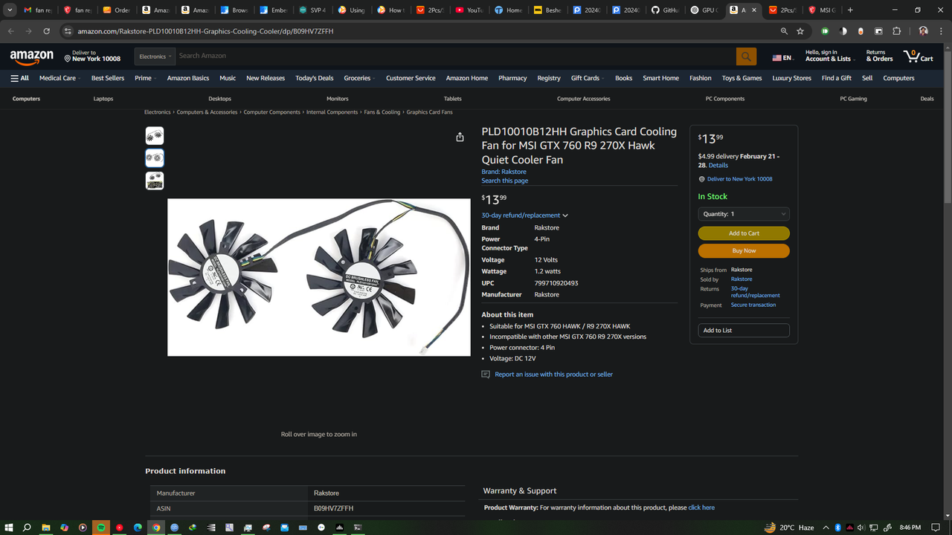Reload the page with browser refresh icon
952x535 pixels.
[47, 31]
